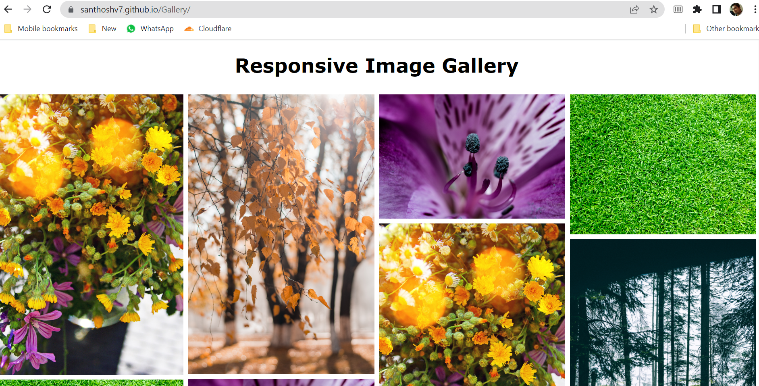
Task: Open the Chrome three-dot menu
Action: point(755,9)
